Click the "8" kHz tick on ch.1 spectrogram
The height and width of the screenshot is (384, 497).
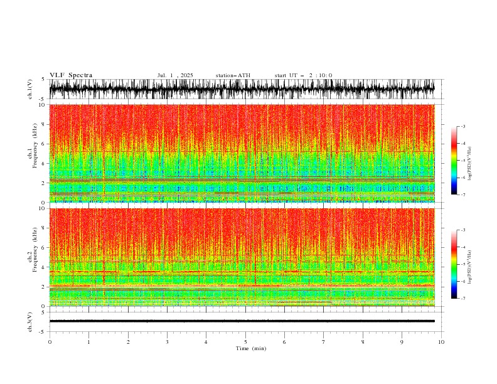[44, 124]
